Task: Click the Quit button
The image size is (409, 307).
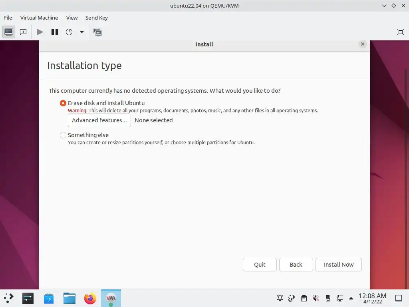Action: pos(260,265)
